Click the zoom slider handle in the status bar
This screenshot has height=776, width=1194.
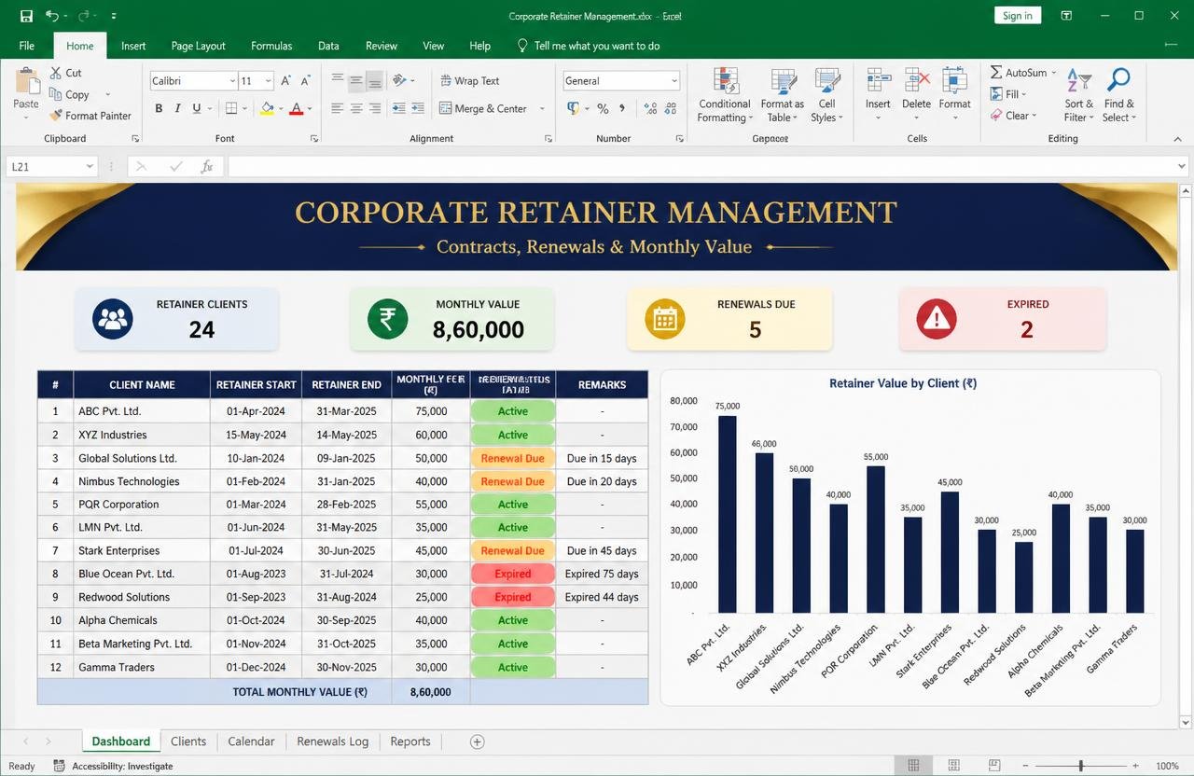tap(1081, 766)
